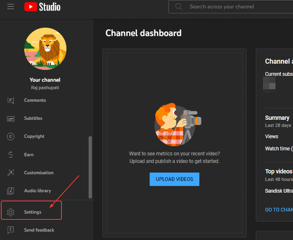293x240 pixels.
Task: Click the Customisation magic wand icon
Action: click(10, 173)
